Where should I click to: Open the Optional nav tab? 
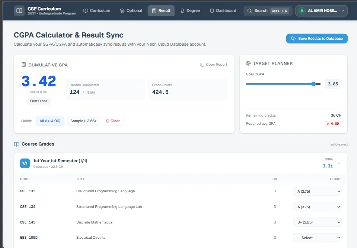131,11
